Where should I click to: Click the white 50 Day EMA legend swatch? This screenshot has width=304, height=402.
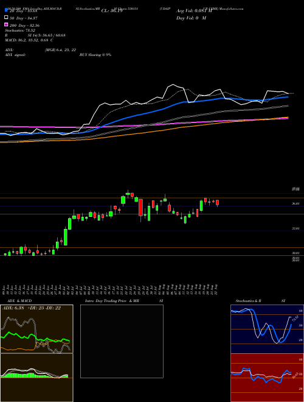click(x=6, y=17)
